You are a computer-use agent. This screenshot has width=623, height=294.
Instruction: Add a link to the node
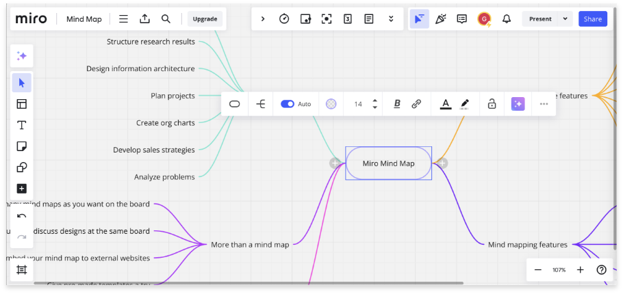[x=416, y=104]
